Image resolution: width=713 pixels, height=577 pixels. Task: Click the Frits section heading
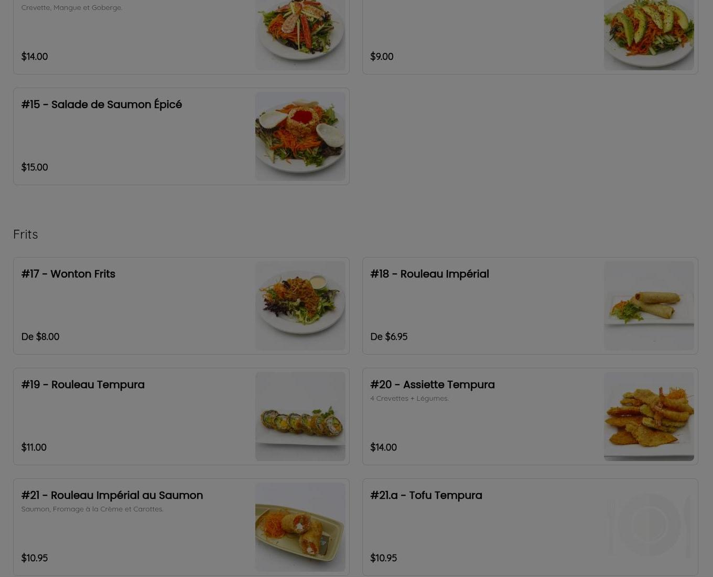click(26, 234)
